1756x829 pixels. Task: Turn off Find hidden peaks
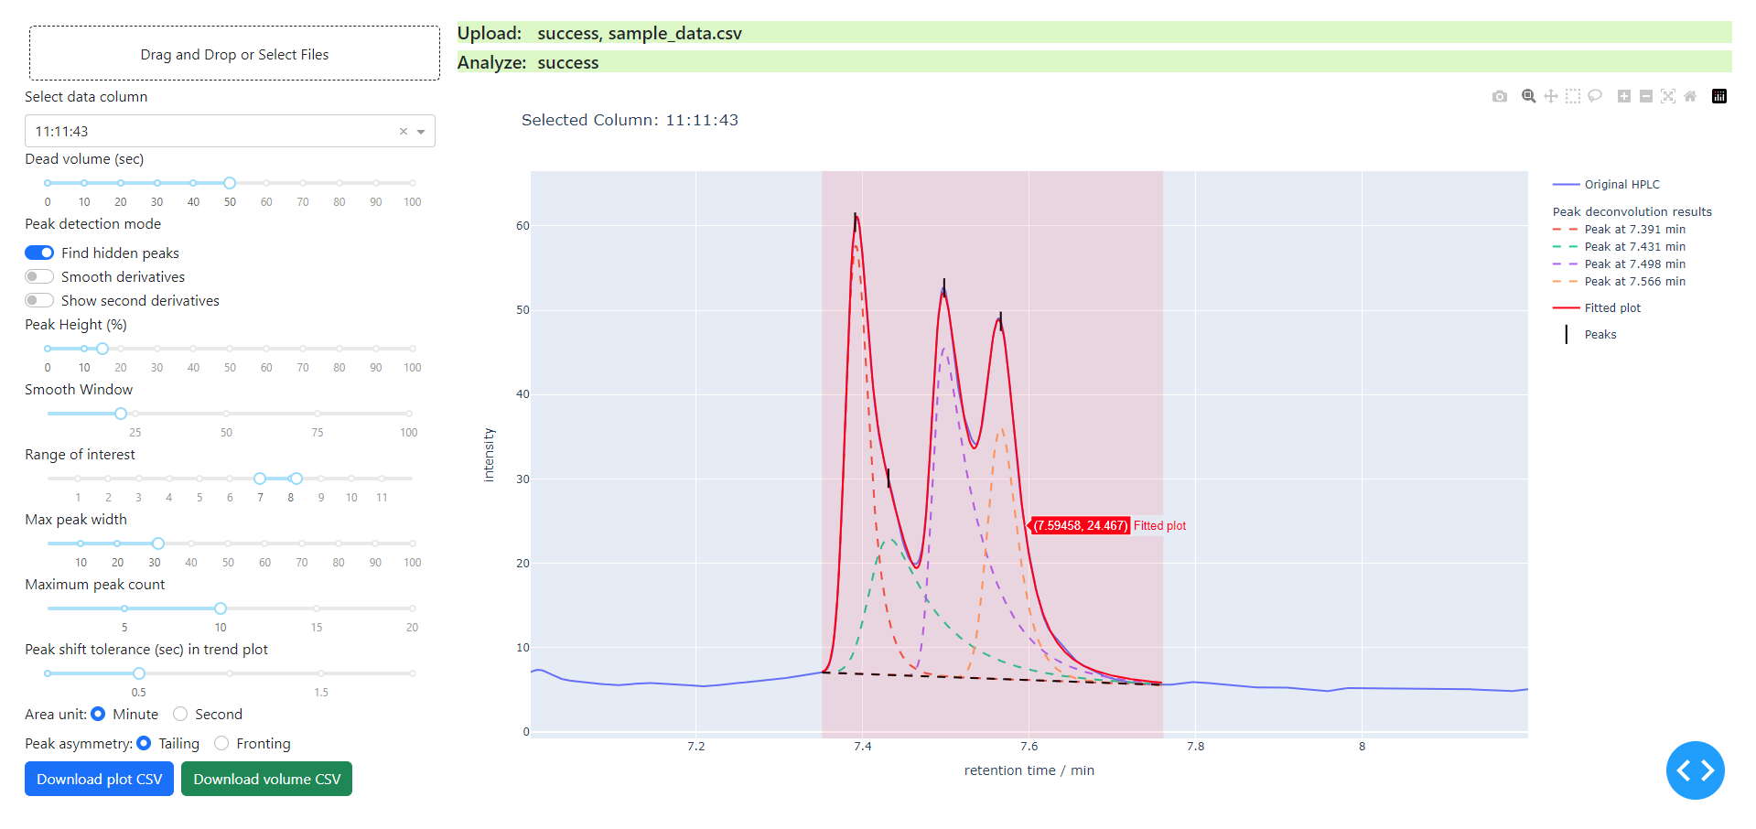39,252
